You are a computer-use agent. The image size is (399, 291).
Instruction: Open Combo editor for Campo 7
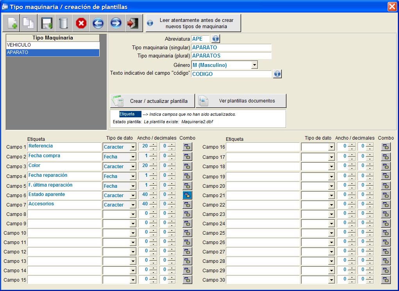pyautogui.click(x=187, y=205)
